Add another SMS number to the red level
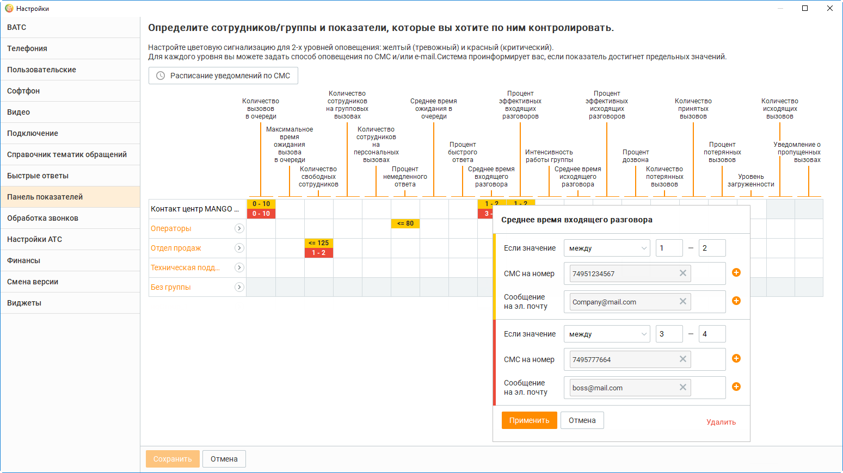 coord(736,358)
